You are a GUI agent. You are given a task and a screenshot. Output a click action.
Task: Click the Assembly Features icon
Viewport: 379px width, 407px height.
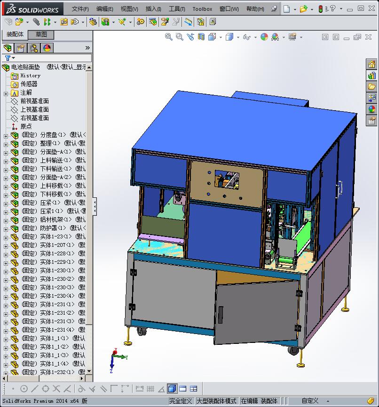[x=105, y=22]
